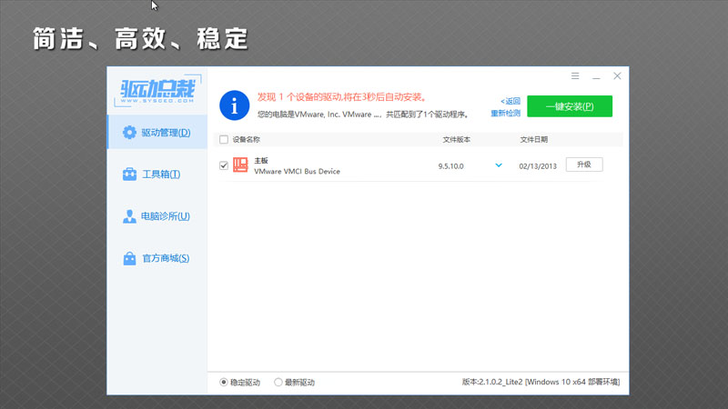The image size is (728, 409).
Task: Open the hamburger menu in title bar
Action: coord(575,75)
